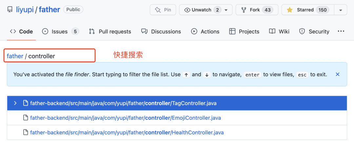Expand the more tabs ellipsis menu
This screenshot has width=354, height=155.
coord(341,31)
